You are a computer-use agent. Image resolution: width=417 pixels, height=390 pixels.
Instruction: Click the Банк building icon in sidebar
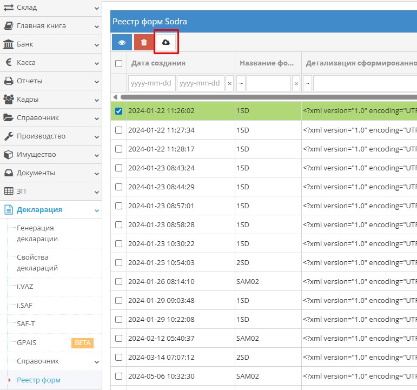pyautogui.click(x=8, y=44)
